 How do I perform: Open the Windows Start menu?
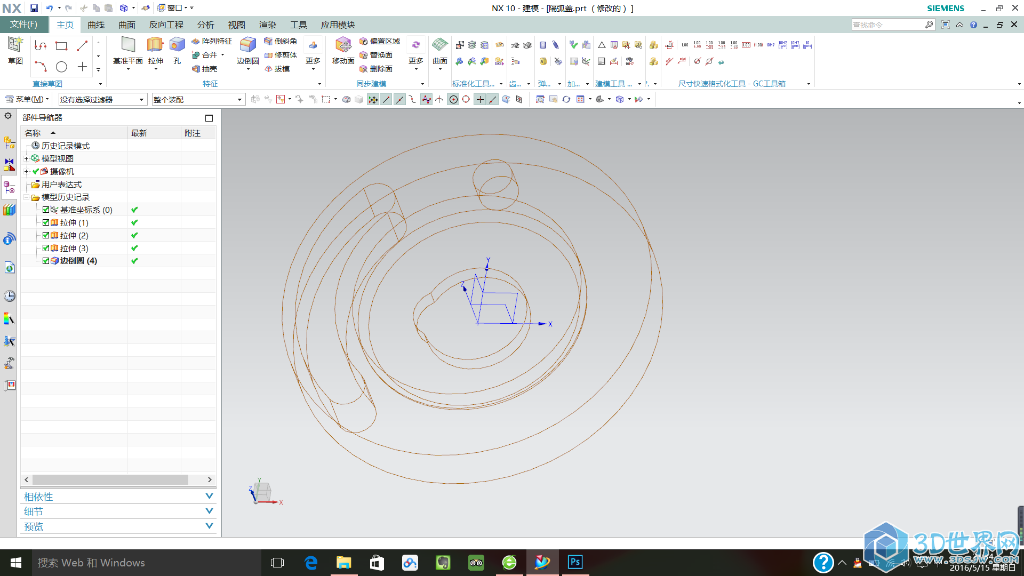pos(16,563)
